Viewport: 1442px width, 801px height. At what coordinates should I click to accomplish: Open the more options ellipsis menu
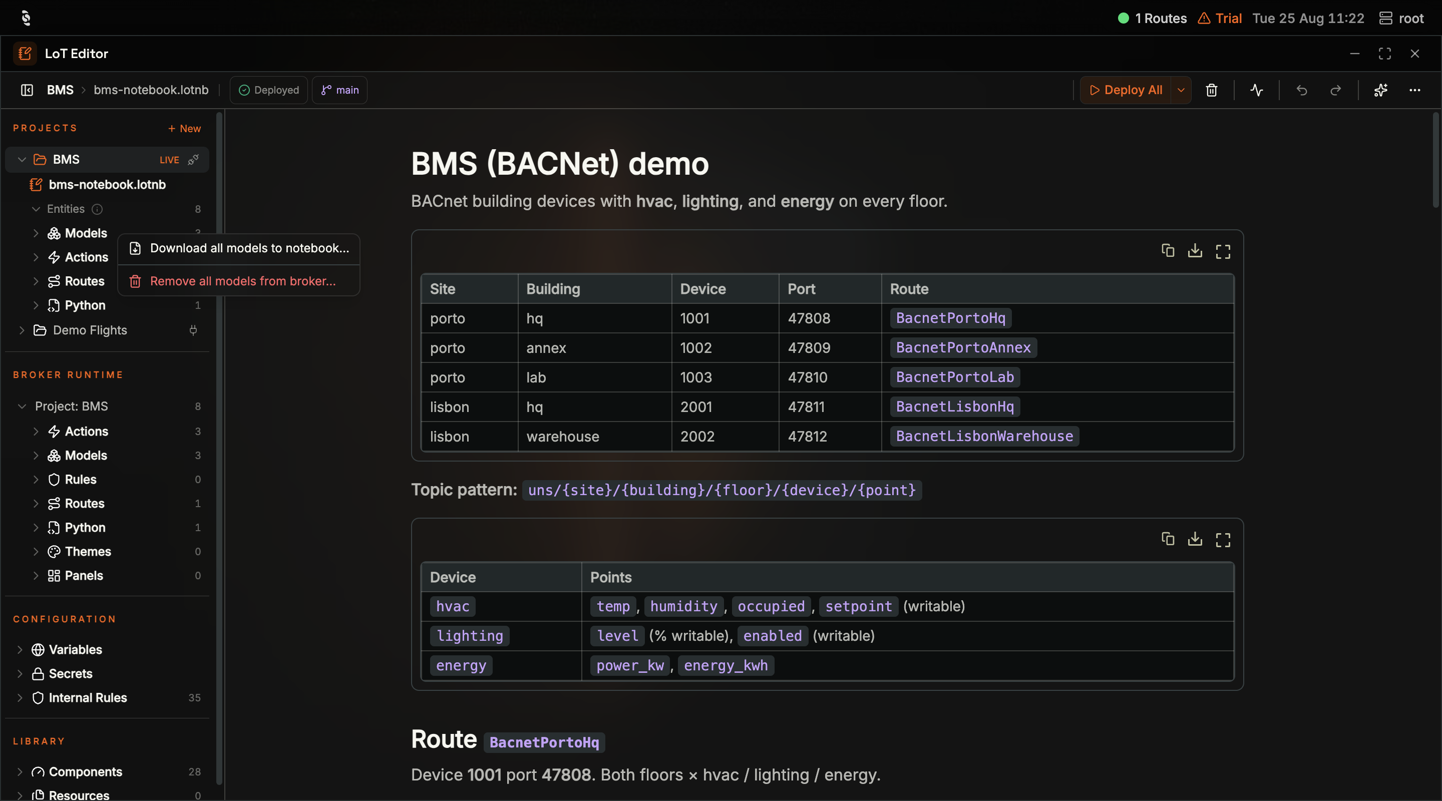[x=1414, y=90]
